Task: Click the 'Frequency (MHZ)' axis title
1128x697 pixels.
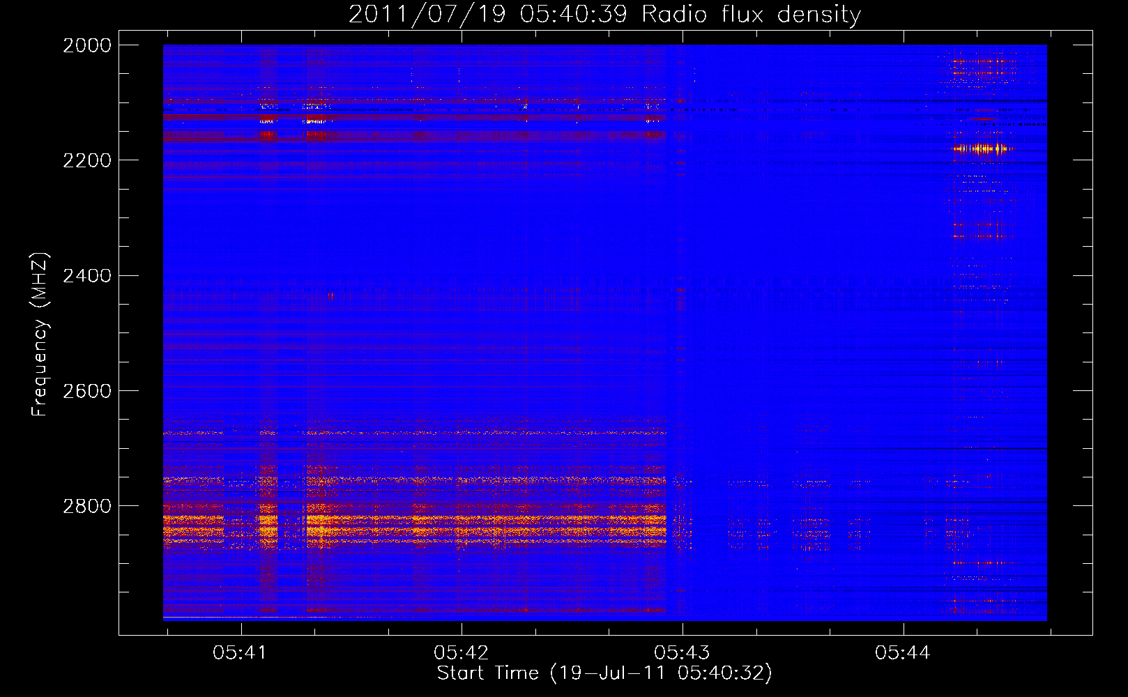Action: (x=40, y=335)
